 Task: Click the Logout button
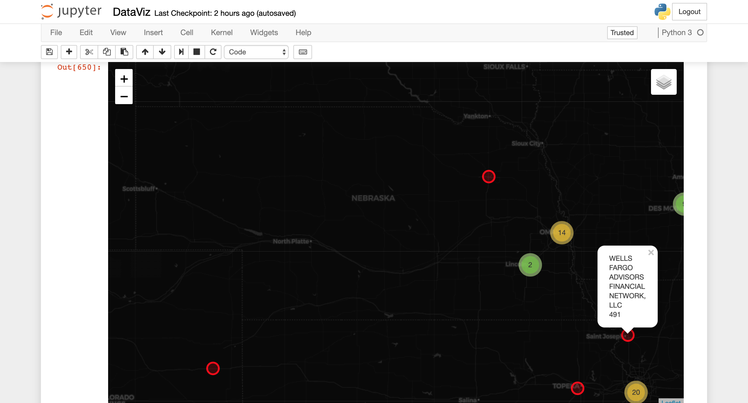pyautogui.click(x=689, y=12)
